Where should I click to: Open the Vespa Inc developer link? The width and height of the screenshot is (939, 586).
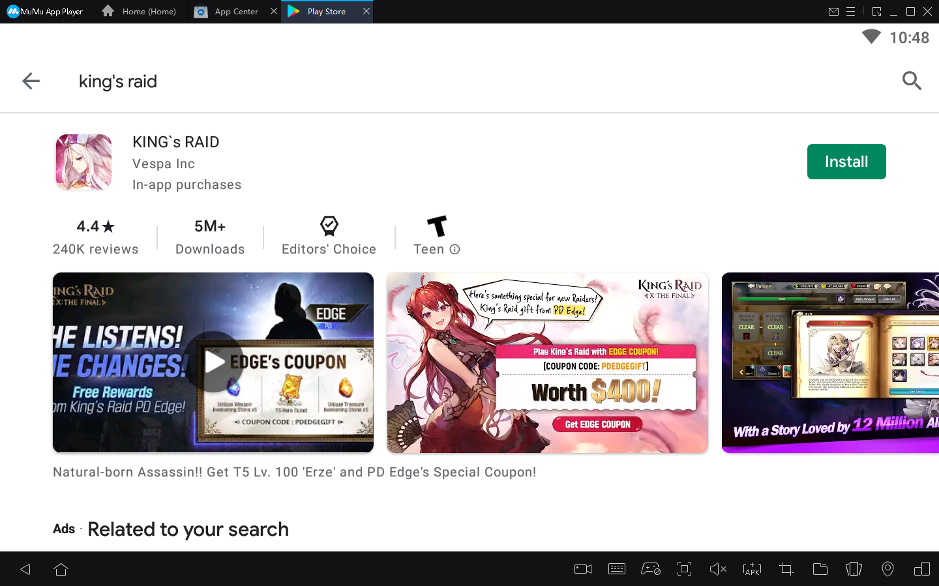pos(164,164)
